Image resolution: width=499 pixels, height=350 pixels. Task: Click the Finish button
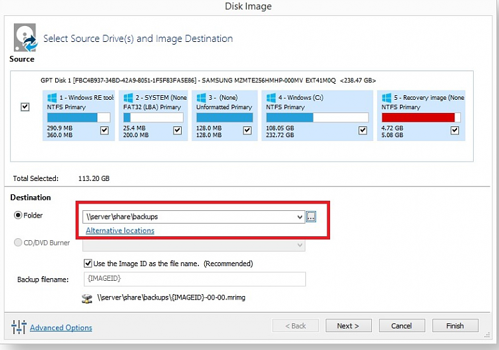coord(455,326)
